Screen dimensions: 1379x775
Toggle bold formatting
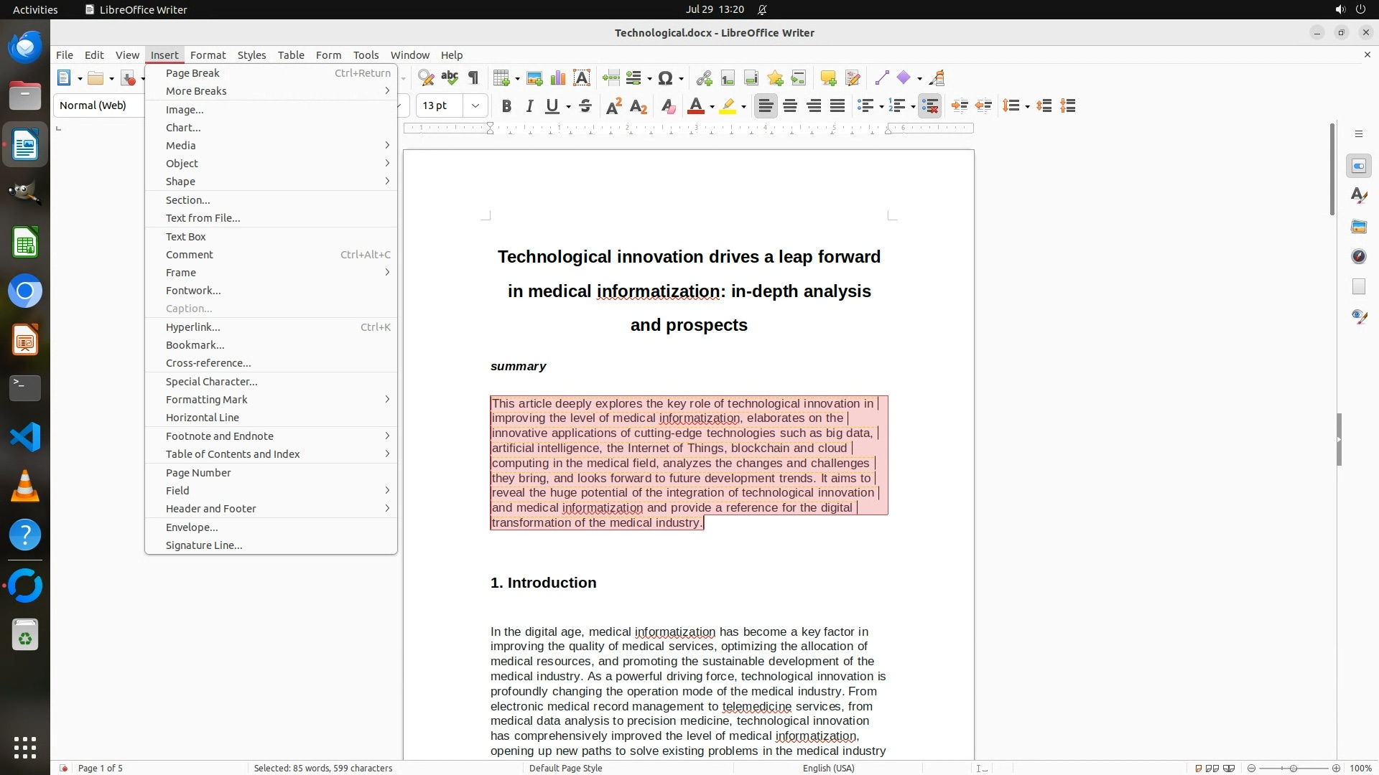click(x=506, y=106)
